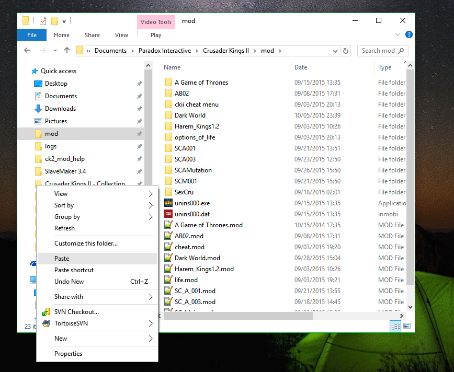The height and width of the screenshot is (372, 454).
Task: Expand the ribbon with the chevron arrow
Action: 398,34
